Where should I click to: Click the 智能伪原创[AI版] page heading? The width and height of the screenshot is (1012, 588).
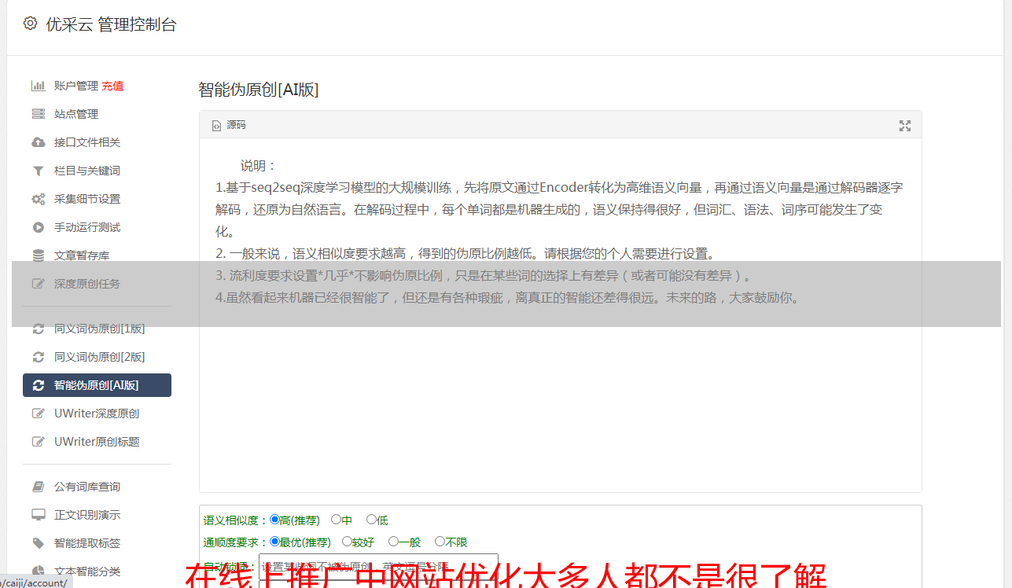(259, 90)
